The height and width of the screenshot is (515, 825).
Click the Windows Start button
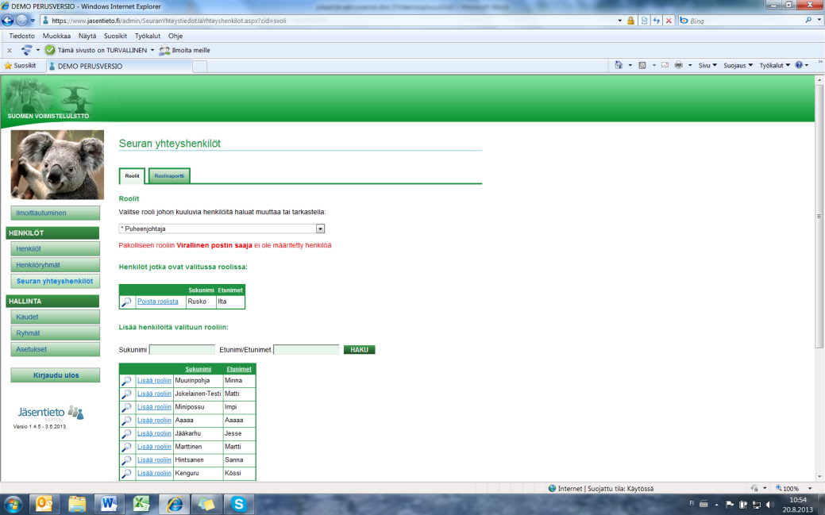pos(13,505)
